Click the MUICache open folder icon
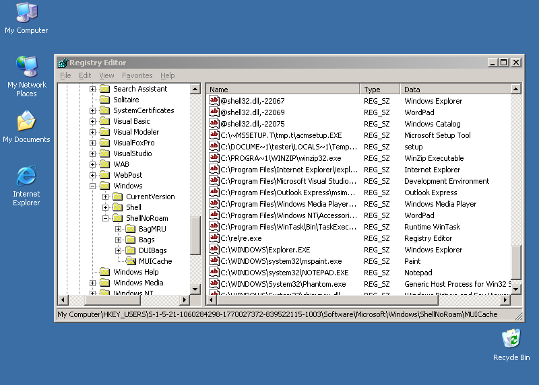The width and height of the screenshot is (539, 385). click(x=131, y=261)
